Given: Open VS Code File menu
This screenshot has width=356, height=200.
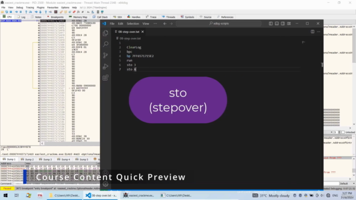Looking at the screenshot, I should pyautogui.click(x=112, y=23).
